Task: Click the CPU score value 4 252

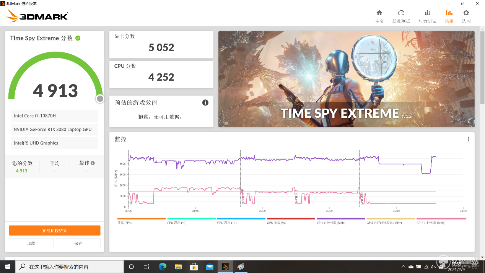Action: point(161,77)
